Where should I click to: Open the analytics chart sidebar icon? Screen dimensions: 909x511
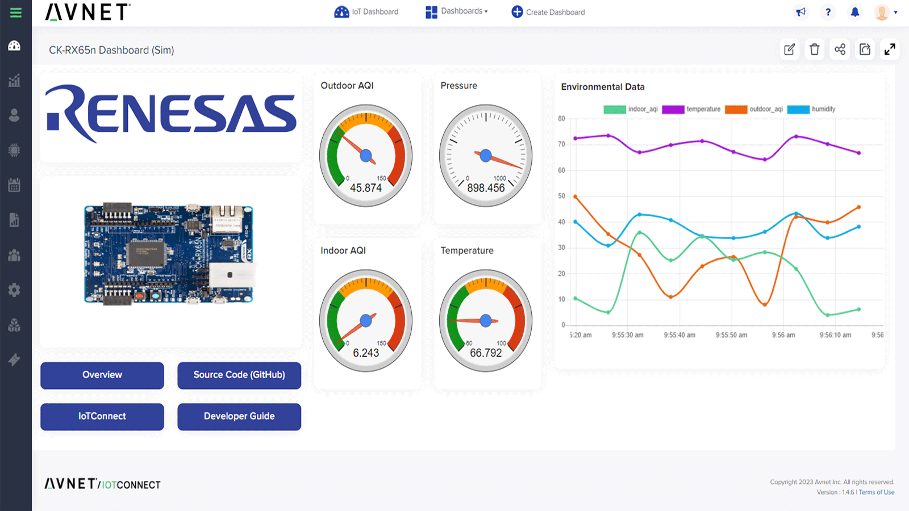click(14, 81)
